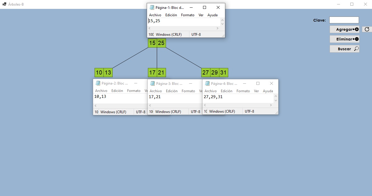Screen dimensions: 372x196
Task: Click Notepad icon in Página-3 title bar
Action: [x=152, y=83]
